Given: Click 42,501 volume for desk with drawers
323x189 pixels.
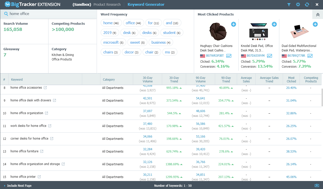Looking at the screenshot, I should (x=148, y=98).
